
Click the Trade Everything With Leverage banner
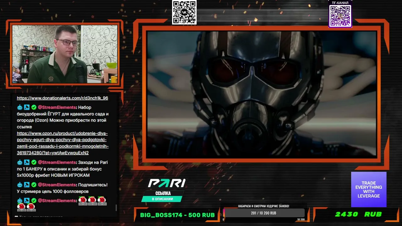point(369,189)
